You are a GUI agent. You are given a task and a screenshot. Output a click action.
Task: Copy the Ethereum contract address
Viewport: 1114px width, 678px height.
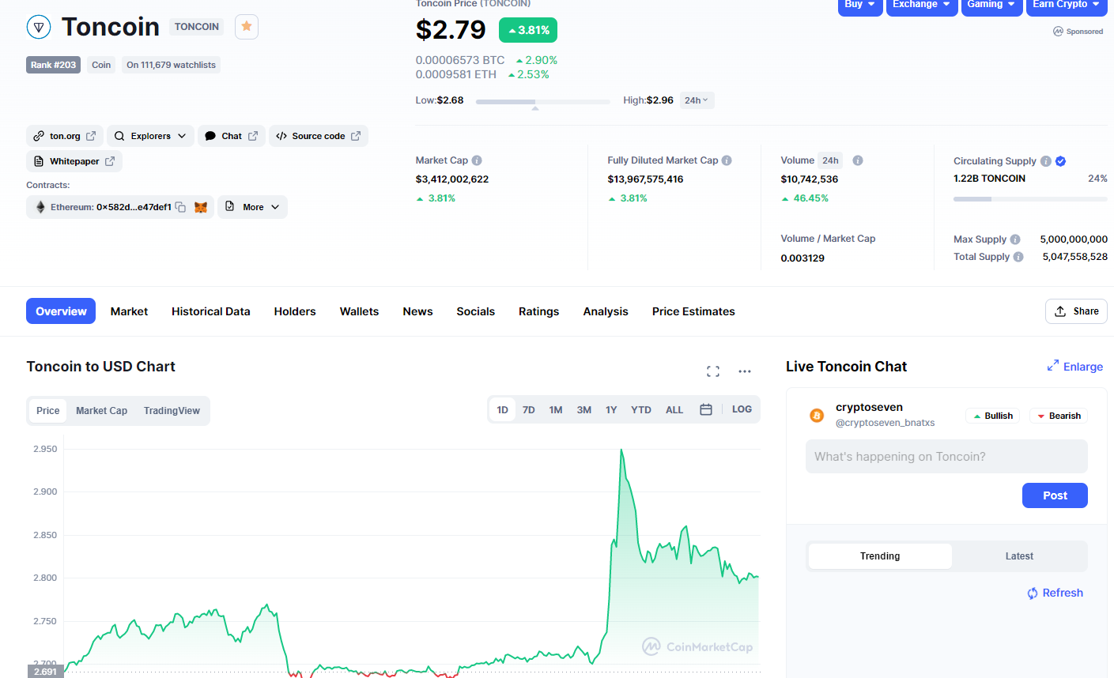pyautogui.click(x=180, y=207)
